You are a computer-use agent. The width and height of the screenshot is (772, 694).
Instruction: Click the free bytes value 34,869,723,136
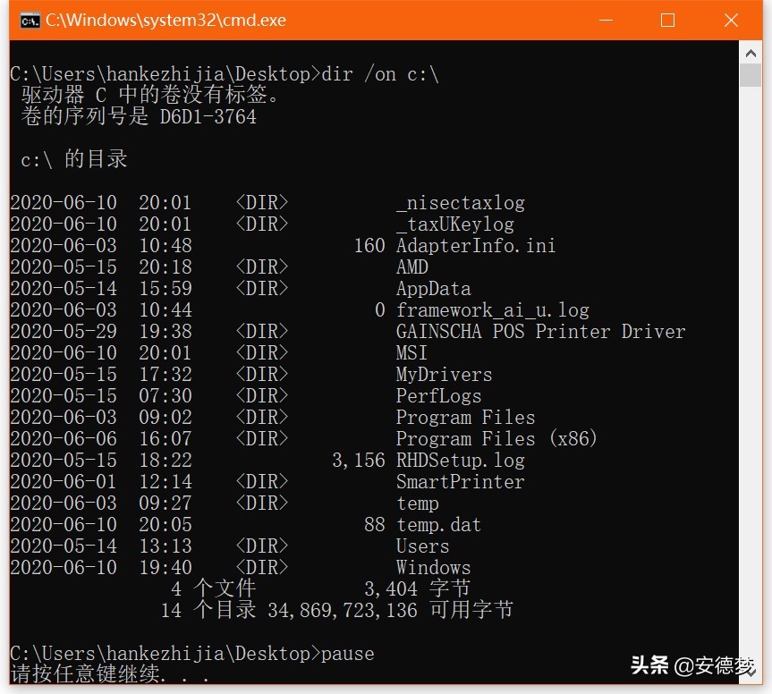(x=343, y=610)
